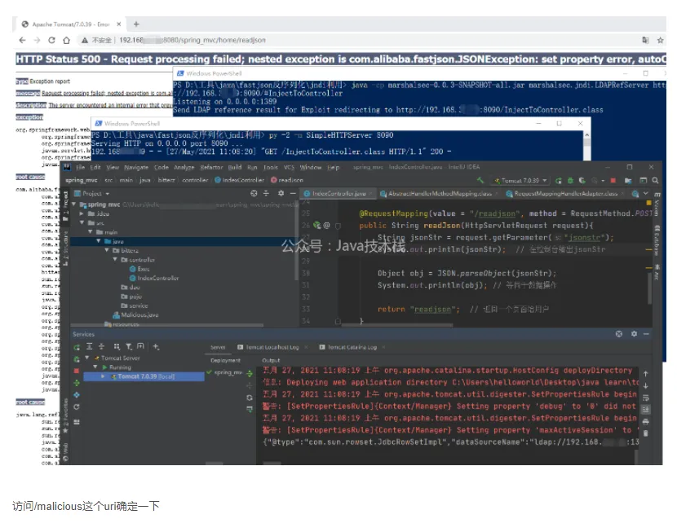
Task: Collapse the Tomcat Server services node
Action: (x=87, y=358)
